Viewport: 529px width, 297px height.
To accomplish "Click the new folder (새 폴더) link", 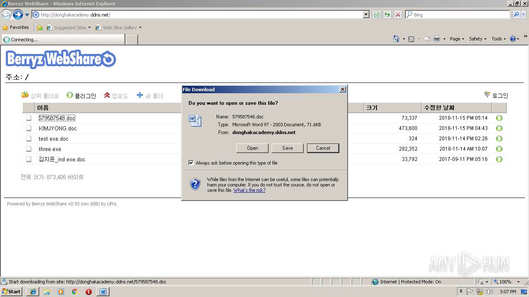I will (150, 96).
